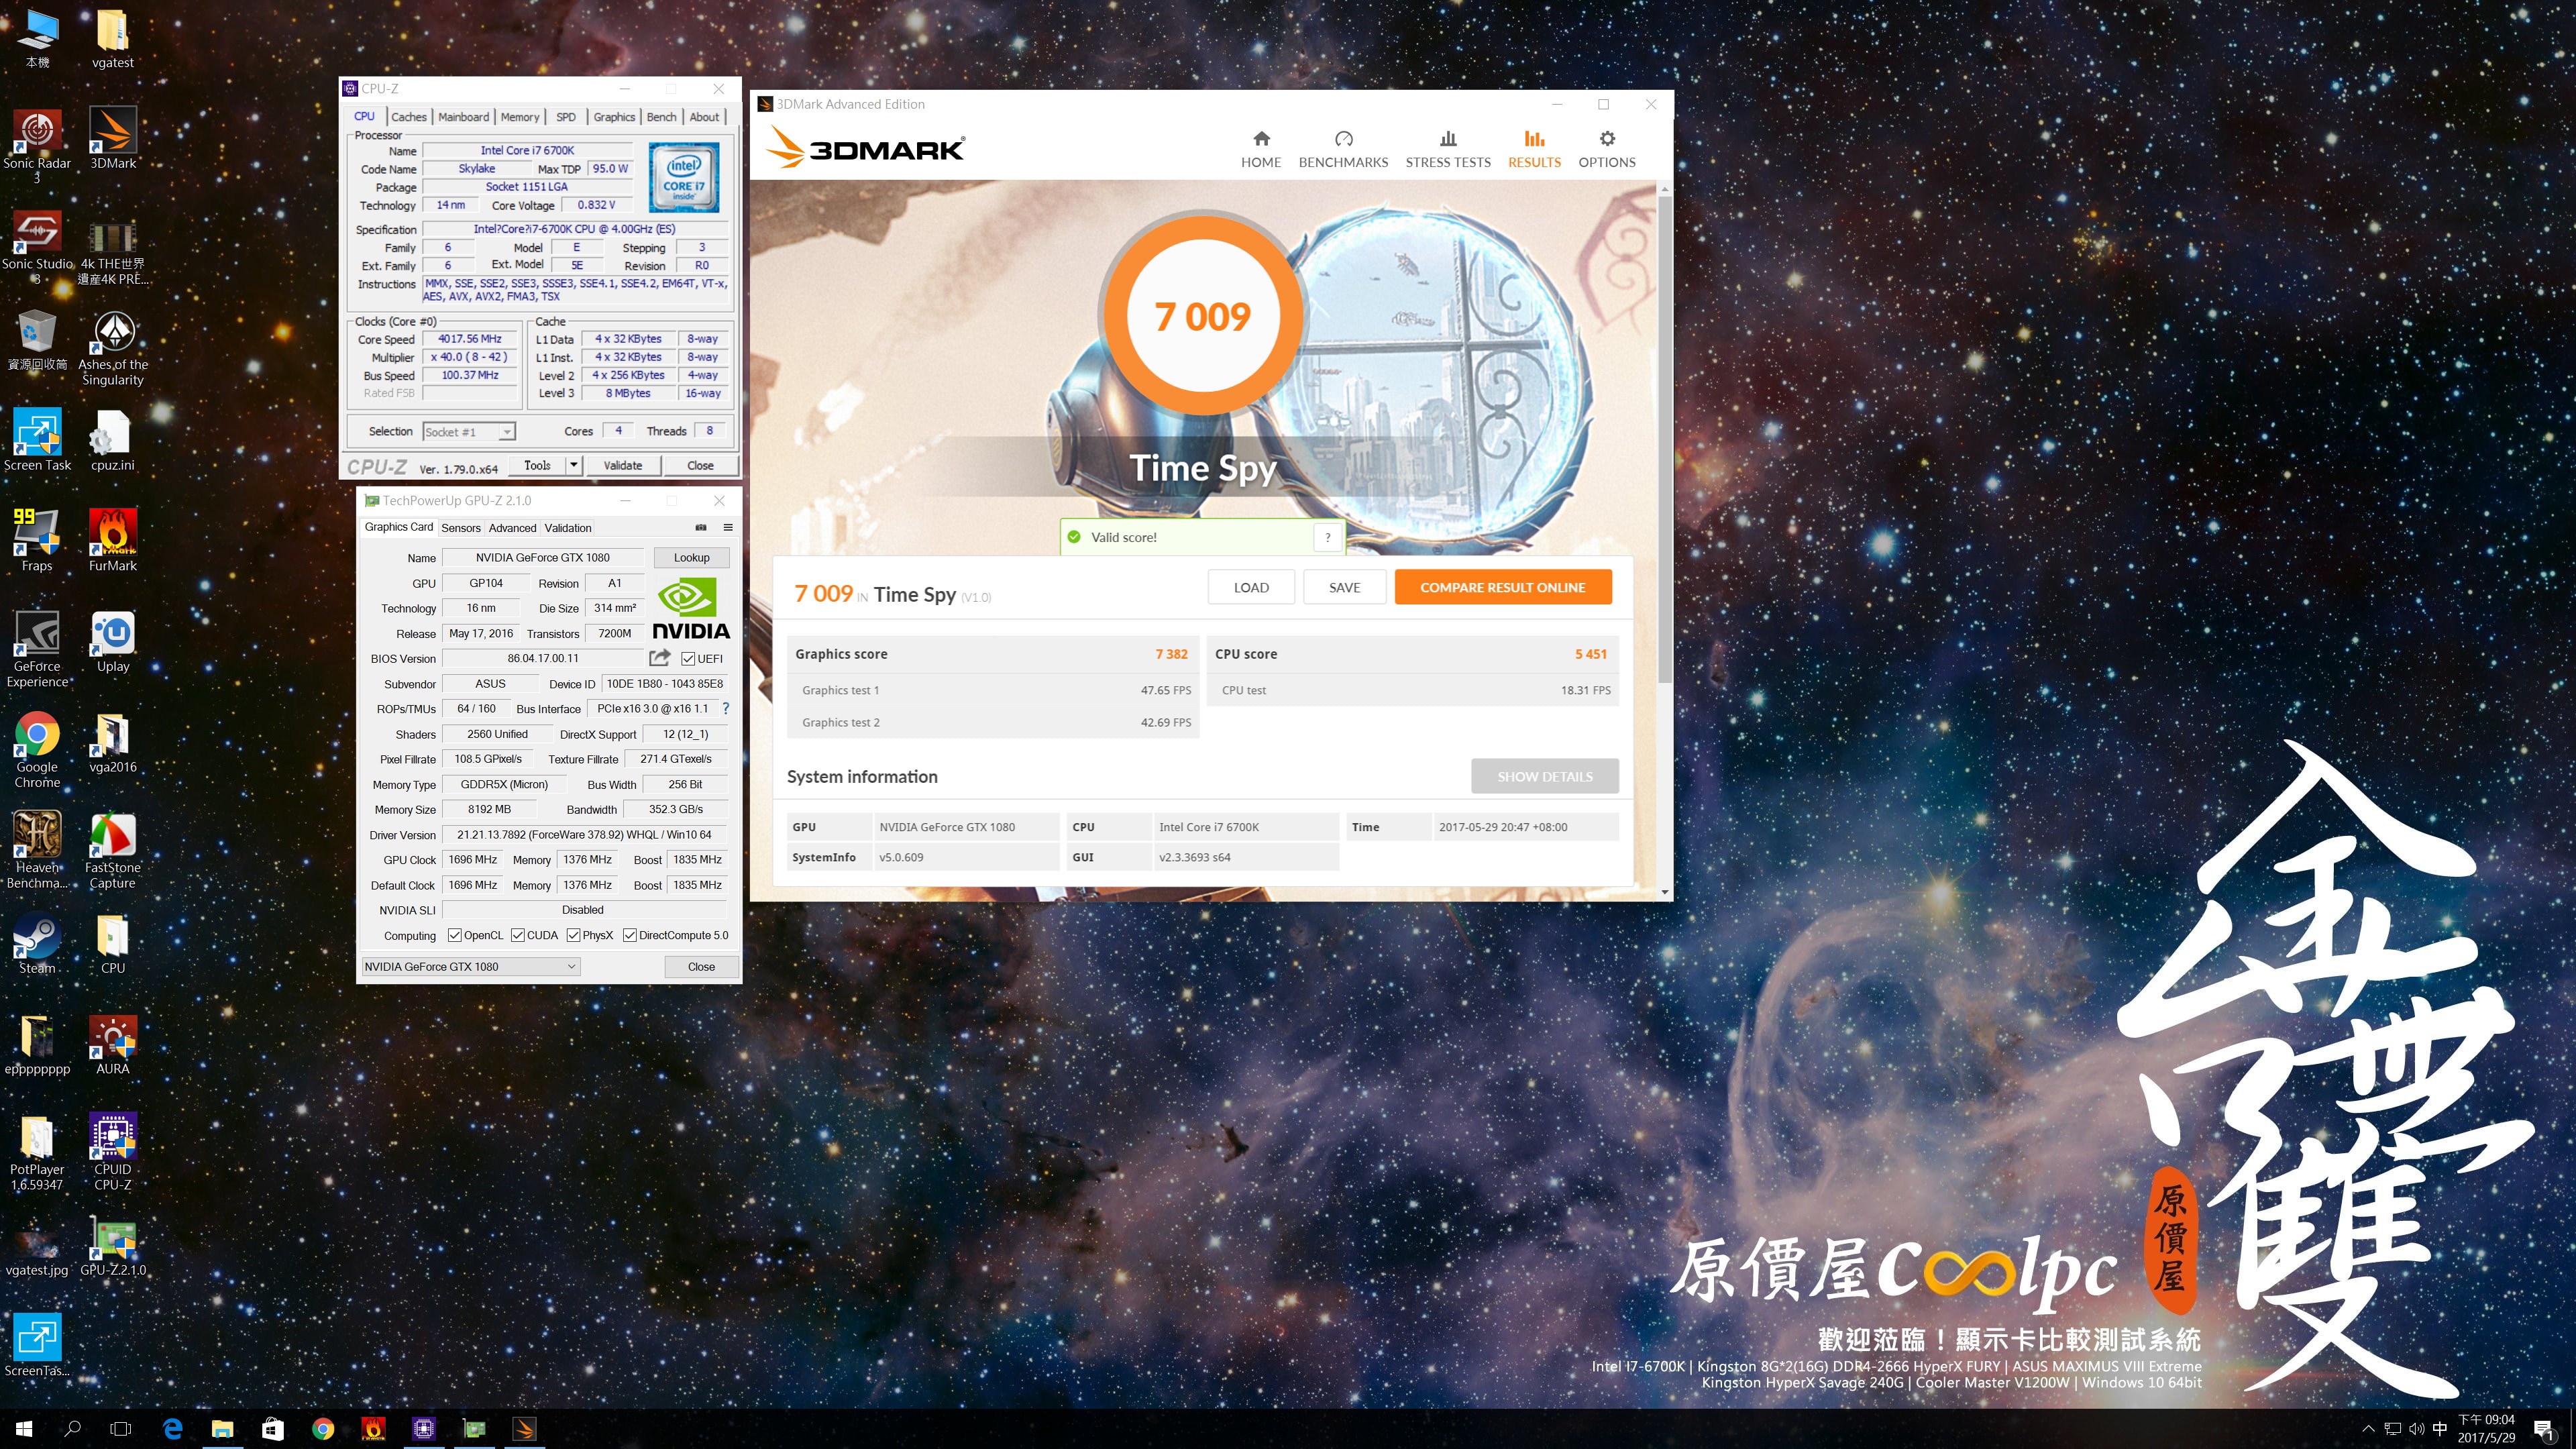The width and height of the screenshot is (2576, 1449).
Task: Open 3DMark BENCHMARKS gauge icon
Action: 1343,139
